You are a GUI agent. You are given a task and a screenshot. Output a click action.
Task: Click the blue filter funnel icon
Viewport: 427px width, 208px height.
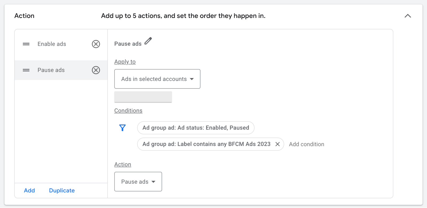tap(122, 128)
